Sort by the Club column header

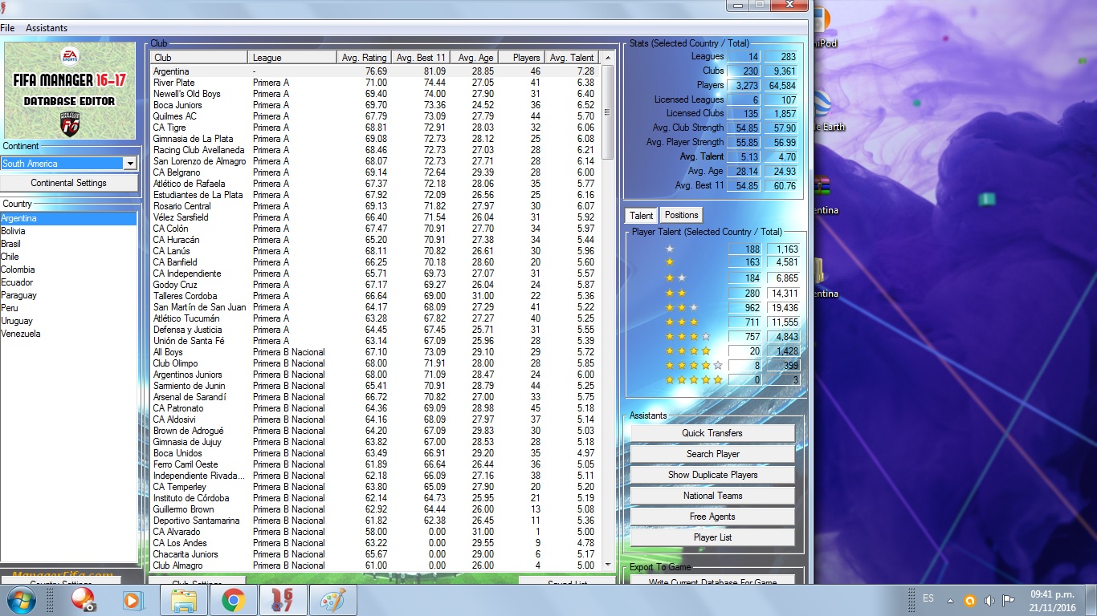[x=199, y=58]
